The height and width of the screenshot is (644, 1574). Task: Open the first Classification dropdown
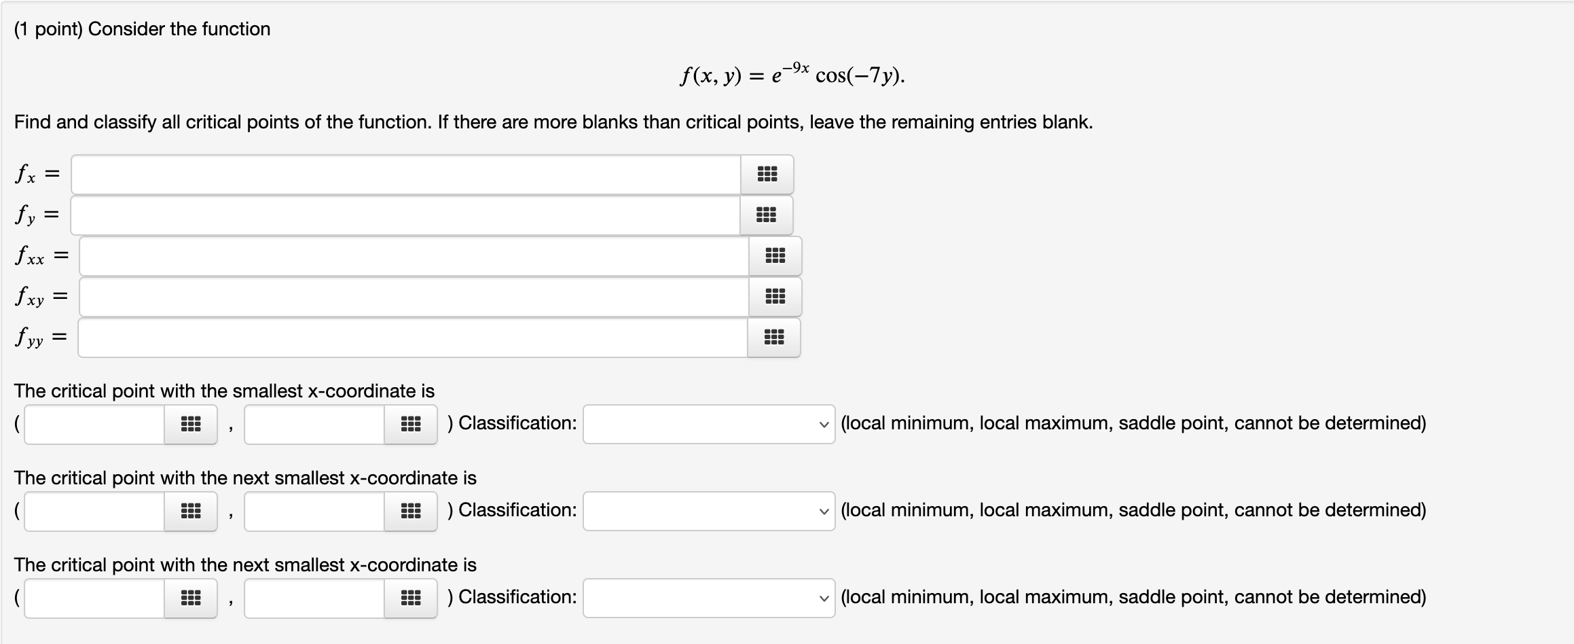pos(708,423)
